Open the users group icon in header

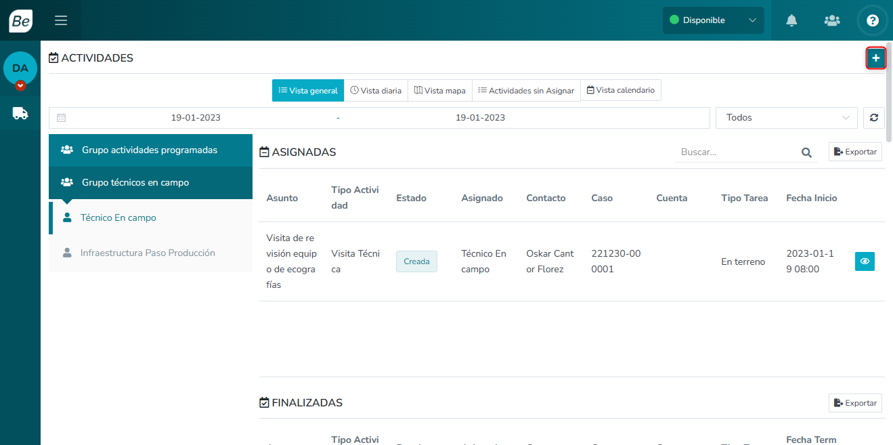[832, 20]
